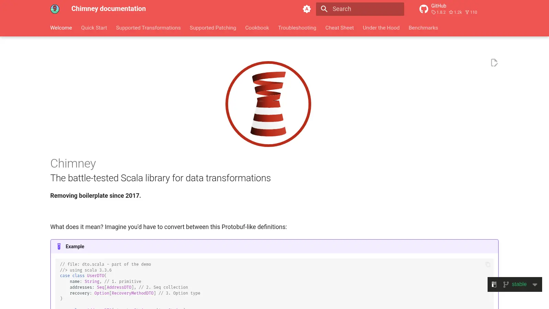Viewport: 549px width, 309px height.
Task: Click the 'recovery: Option[RecoveryMethodDTO]' code line
Action: (x=135, y=293)
